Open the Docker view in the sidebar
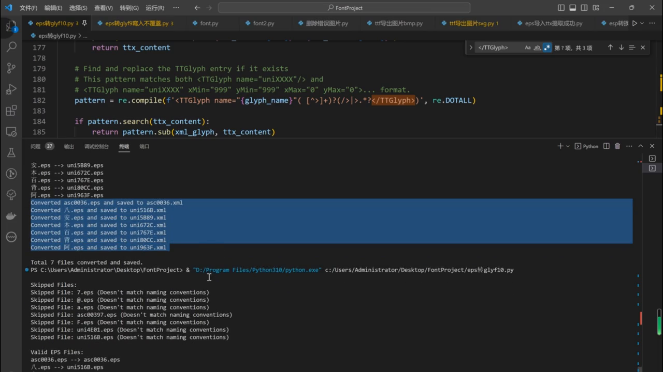The width and height of the screenshot is (663, 372). click(x=11, y=216)
